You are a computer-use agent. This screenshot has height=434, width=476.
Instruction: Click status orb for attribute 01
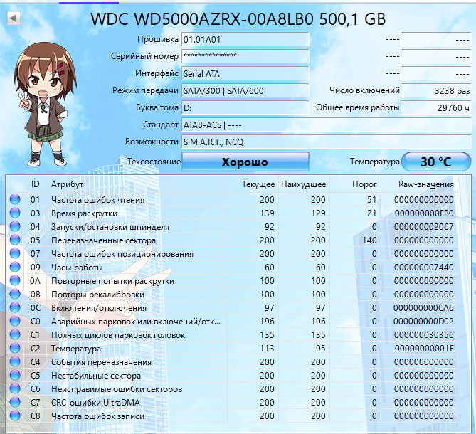point(15,199)
